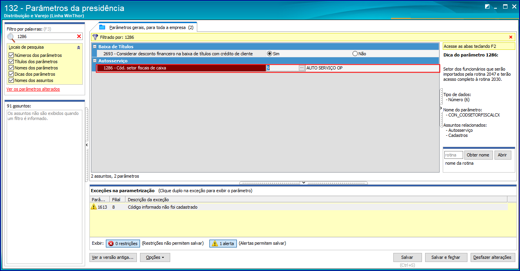The image size is (520, 271).
Task: Uncheck 'Dicas dos parâmetros'
Action: (x=11, y=74)
